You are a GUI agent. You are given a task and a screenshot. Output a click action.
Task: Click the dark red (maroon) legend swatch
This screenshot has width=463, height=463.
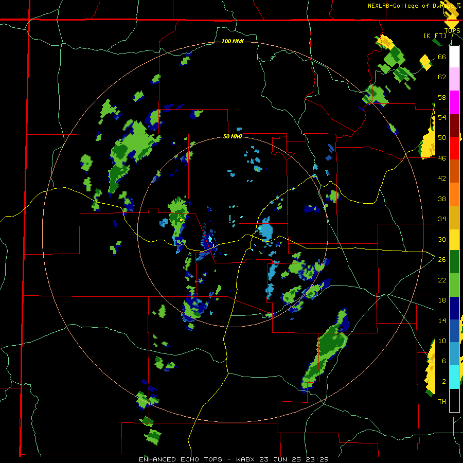454,126
